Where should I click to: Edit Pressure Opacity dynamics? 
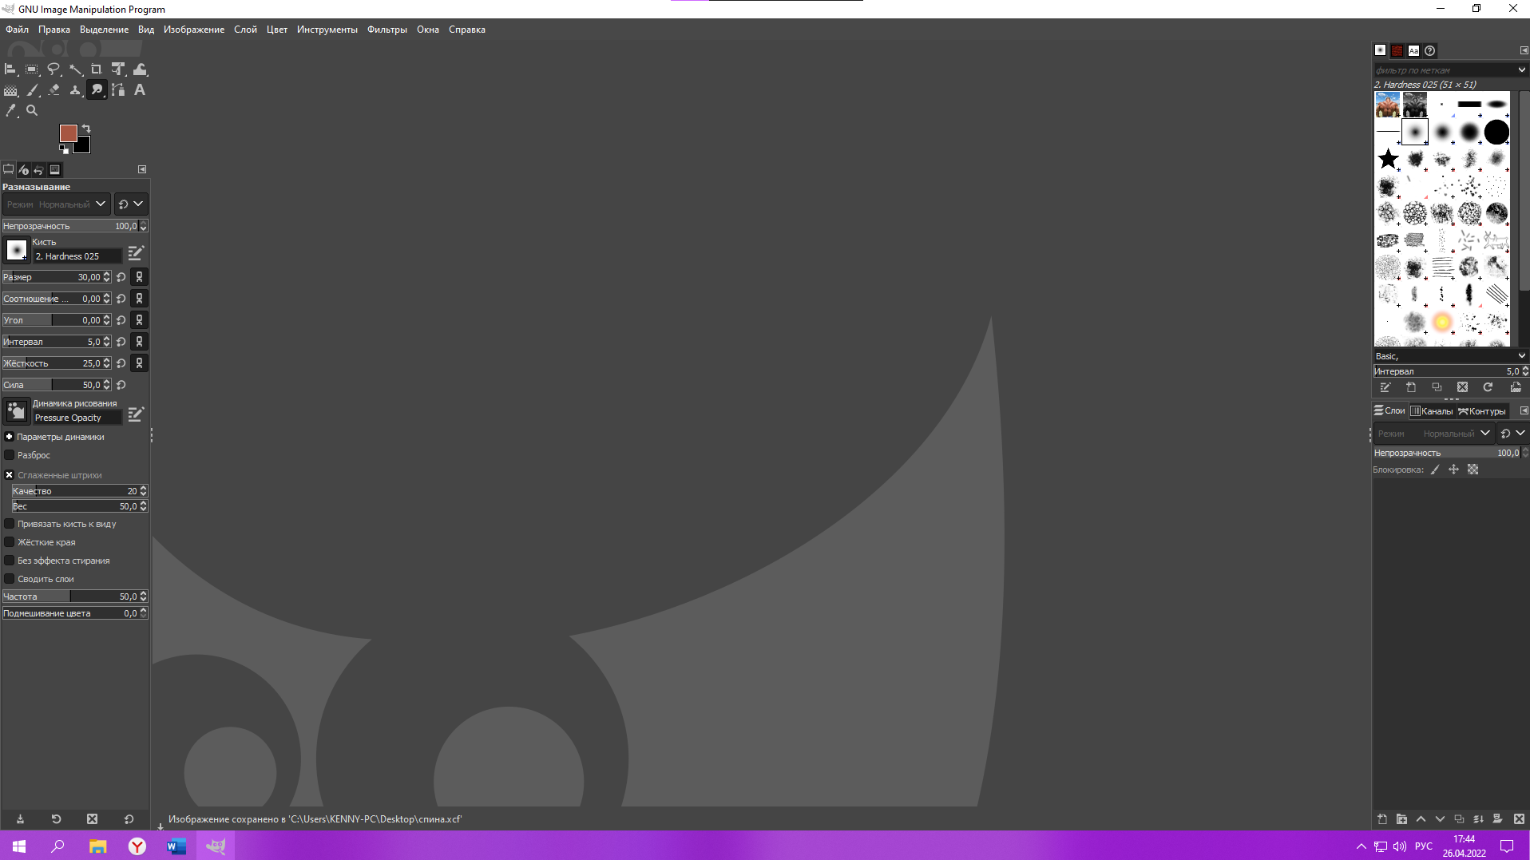coord(136,414)
